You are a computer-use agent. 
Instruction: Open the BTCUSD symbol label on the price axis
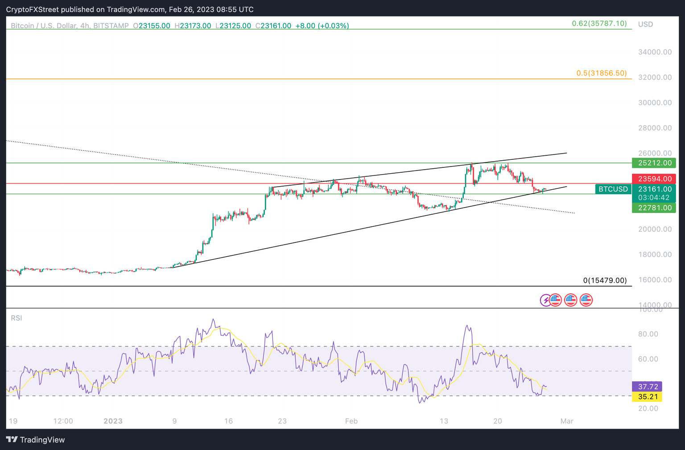613,189
